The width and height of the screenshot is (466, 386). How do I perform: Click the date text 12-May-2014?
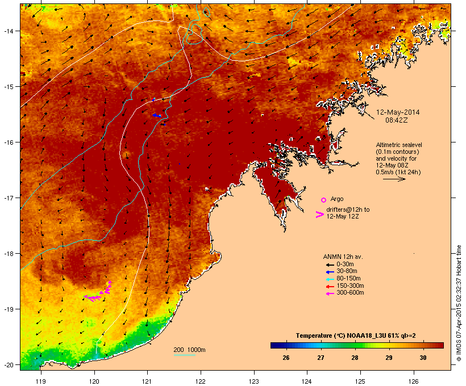click(x=398, y=112)
